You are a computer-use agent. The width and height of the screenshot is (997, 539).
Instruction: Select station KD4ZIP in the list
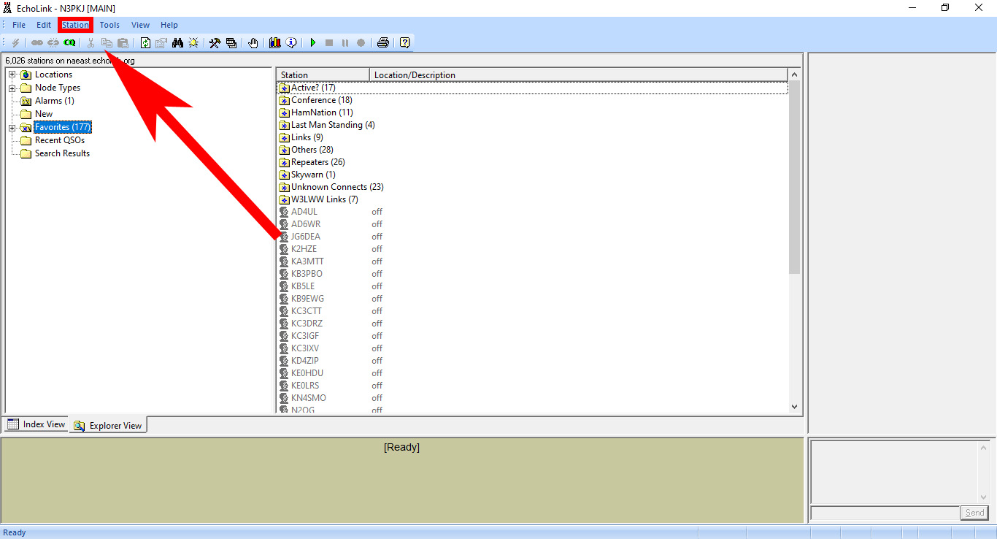tap(305, 361)
